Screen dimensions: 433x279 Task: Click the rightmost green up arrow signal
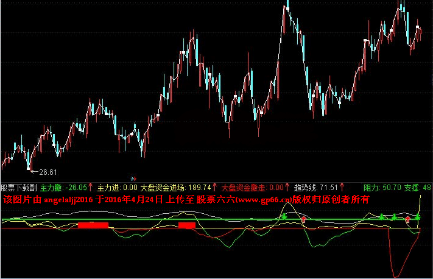(x=418, y=216)
